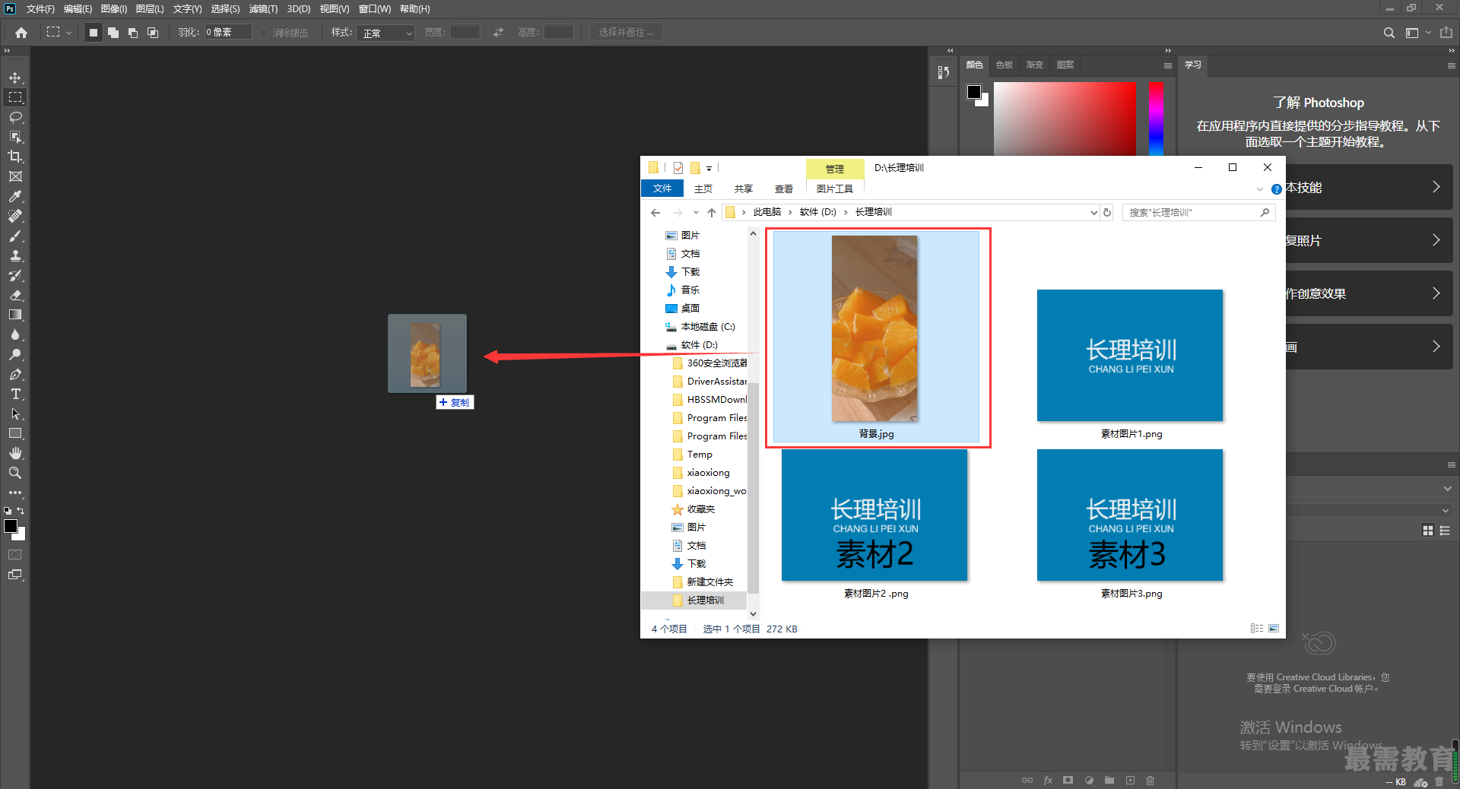Expand the marquee tool preset dropdown
This screenshot has height=789, width=1460.
pyautogui.click(x=68, y=33)
